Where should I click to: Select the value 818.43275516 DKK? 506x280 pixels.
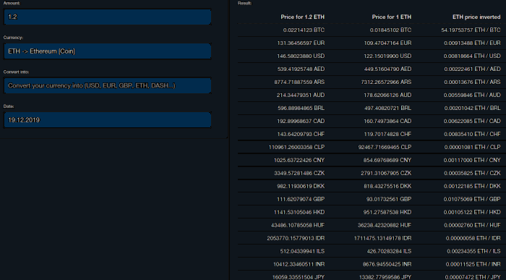[387, 186]
